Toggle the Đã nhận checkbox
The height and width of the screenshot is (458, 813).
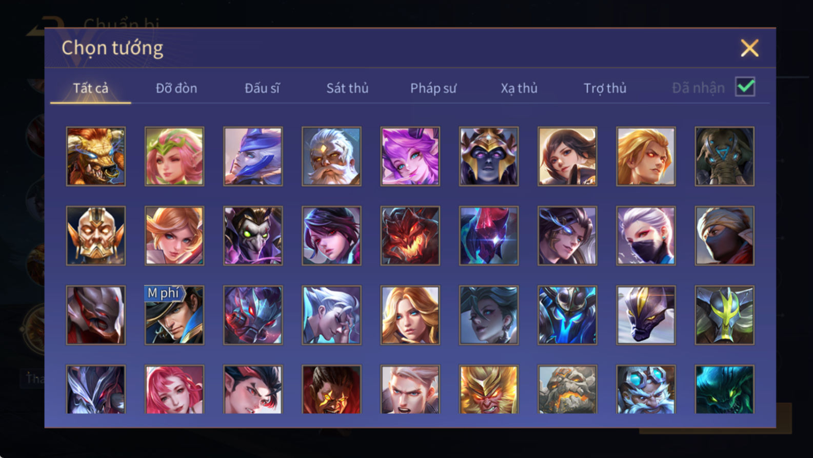745,87
